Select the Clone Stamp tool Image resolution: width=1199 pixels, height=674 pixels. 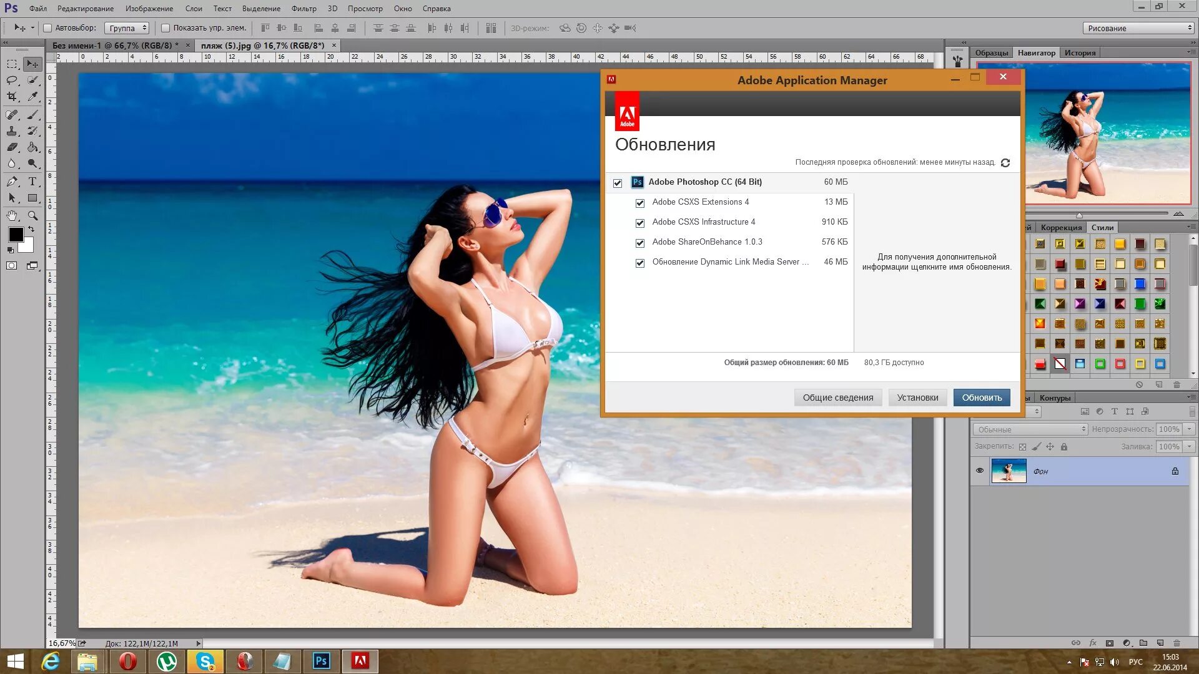pos(12,131)
